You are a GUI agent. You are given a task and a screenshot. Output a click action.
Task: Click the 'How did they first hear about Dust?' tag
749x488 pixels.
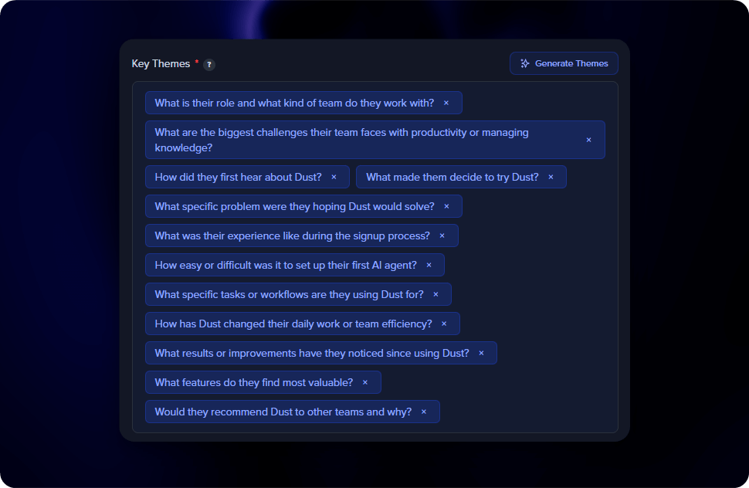click(x=238, y=177)
